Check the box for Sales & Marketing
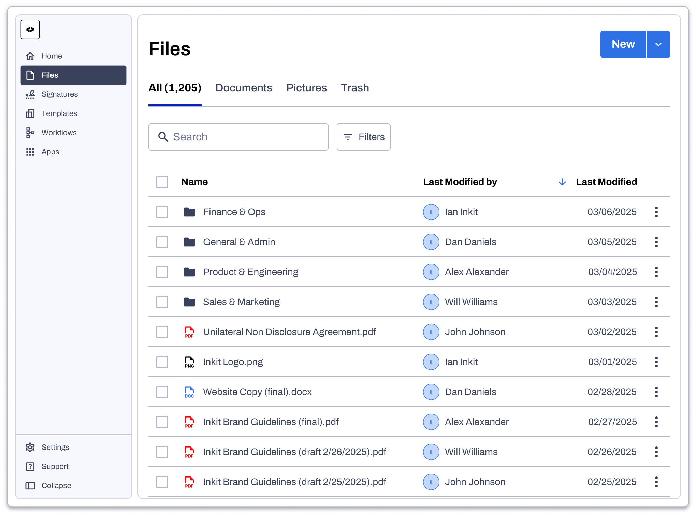Viewport: 696px width, 515px height. click(162, 302)
